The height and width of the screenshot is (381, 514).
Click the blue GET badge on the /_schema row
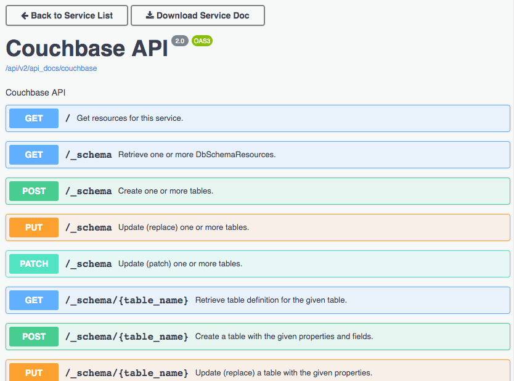[x=33, y=155]
